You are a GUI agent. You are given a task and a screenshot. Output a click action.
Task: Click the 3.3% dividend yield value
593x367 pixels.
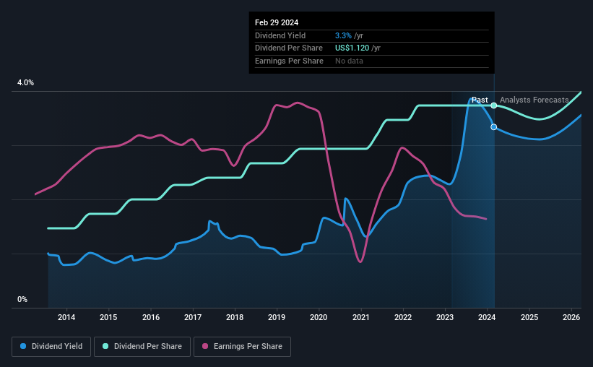pyautogui.click(x=343, y=35)
